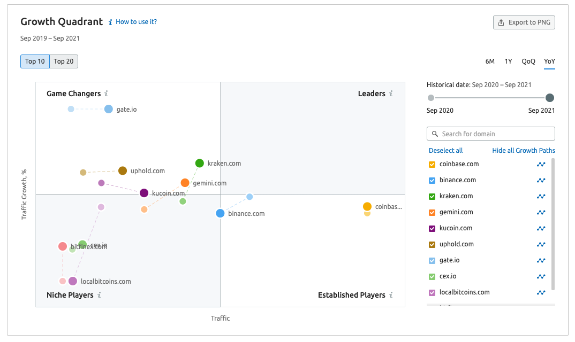Click the info icon next to Niche Players
This screenshot has width=575, height=342.
click(99, 295)
